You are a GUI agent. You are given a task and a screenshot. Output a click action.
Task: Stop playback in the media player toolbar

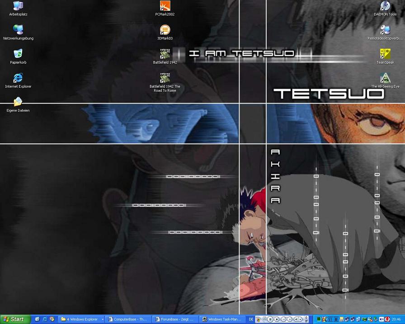coord(277,319)
